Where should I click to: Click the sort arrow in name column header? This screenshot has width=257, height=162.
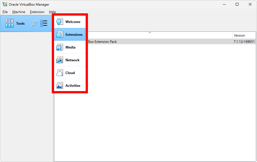150,33
